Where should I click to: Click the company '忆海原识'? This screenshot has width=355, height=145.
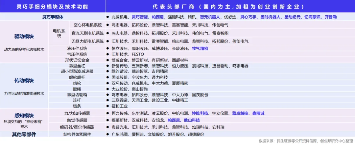(x=313, y=17)
